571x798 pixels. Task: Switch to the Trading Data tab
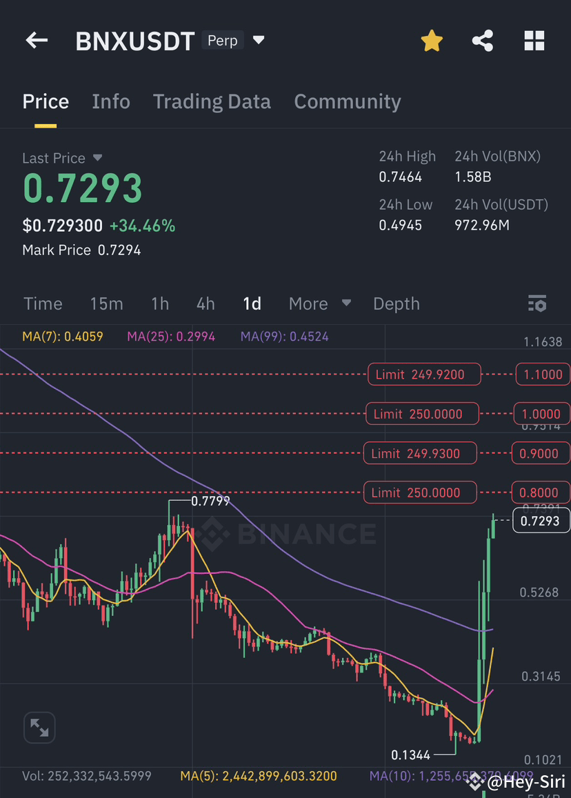point(212,102)
